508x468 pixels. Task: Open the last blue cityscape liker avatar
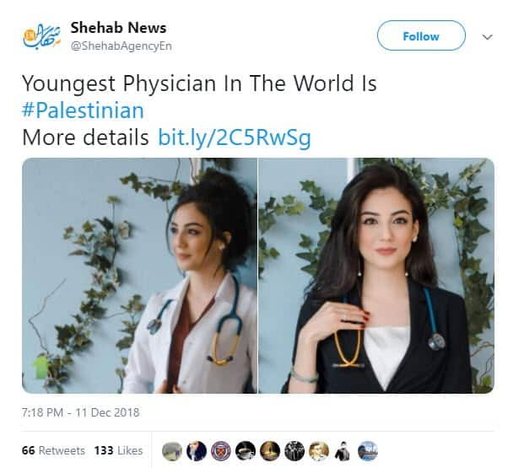point(368,451)
